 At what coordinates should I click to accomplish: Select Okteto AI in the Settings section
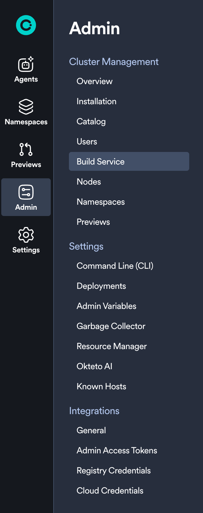coord(94,366)
